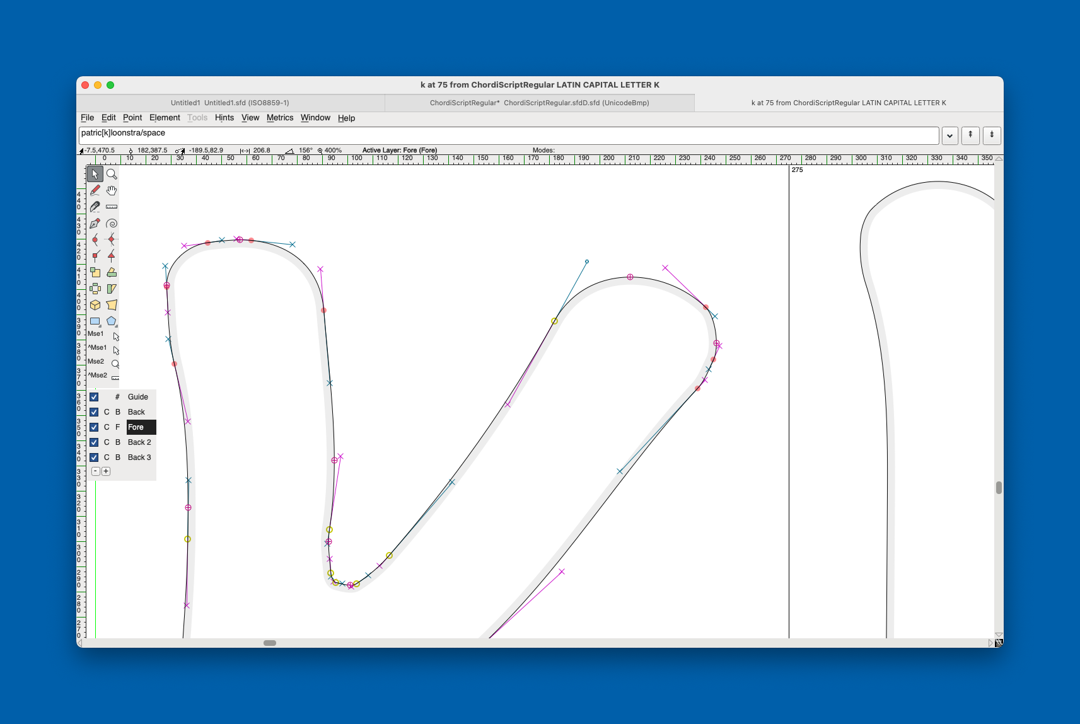Select the Tangent point tool
Screen dimensions: 1080x724
(112, 256)
